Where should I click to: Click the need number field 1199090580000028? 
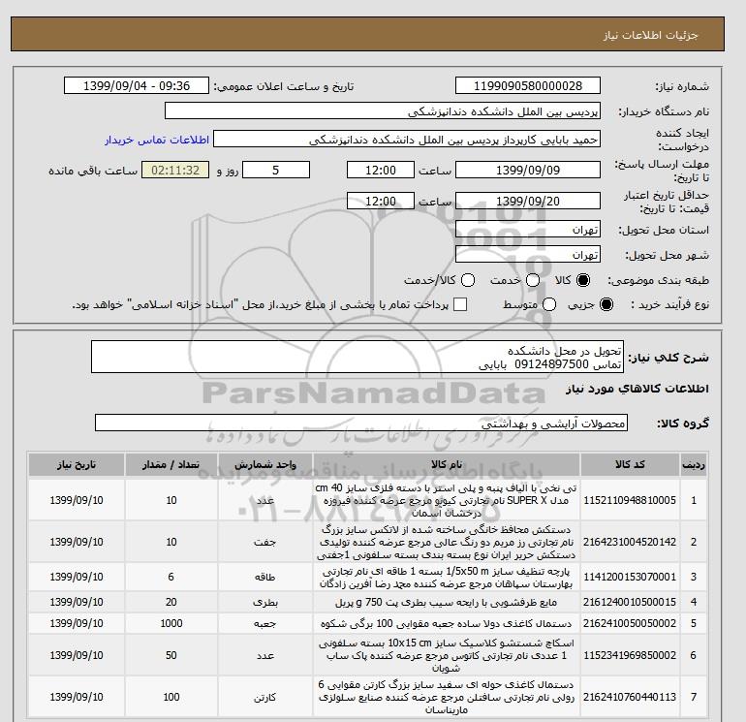coord(528,85)
